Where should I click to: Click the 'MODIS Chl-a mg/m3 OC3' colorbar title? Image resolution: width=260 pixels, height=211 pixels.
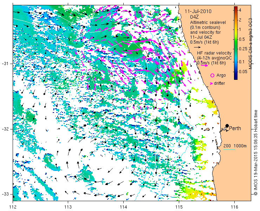pyautogui.click(x=251, y=44)
